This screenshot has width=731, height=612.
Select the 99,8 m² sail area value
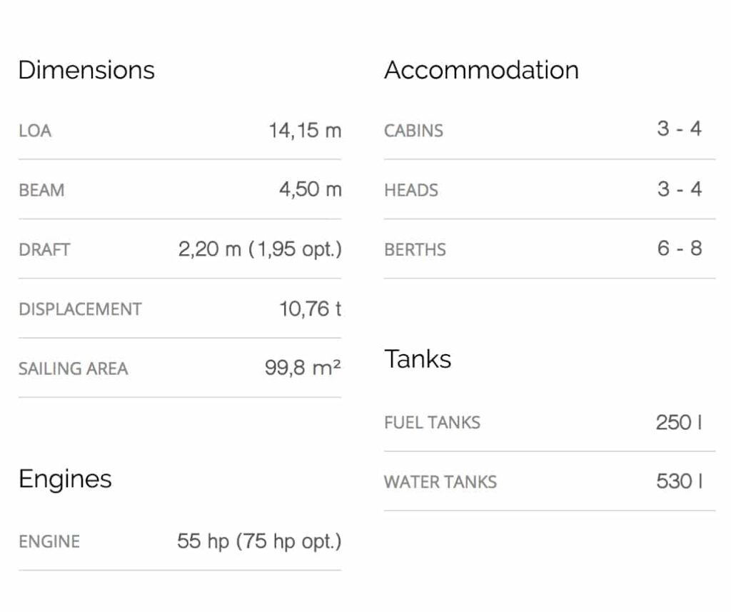303,368
